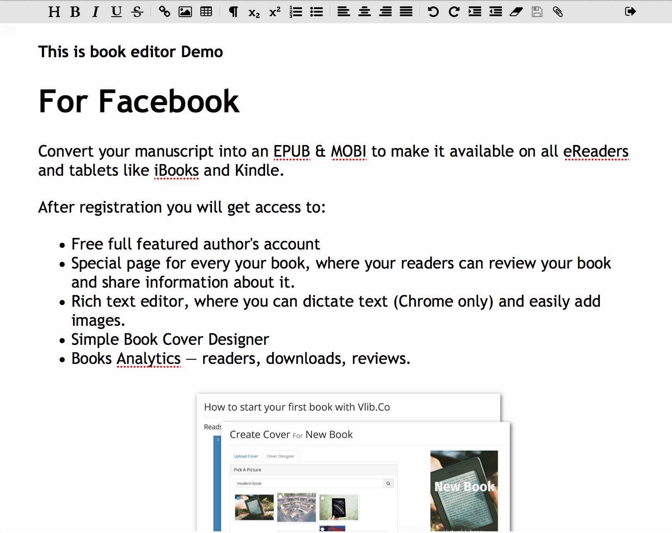The height and width of the screenshot is (533, 672).
Task: Toggle underline formatting
Action: click(117, 12)
